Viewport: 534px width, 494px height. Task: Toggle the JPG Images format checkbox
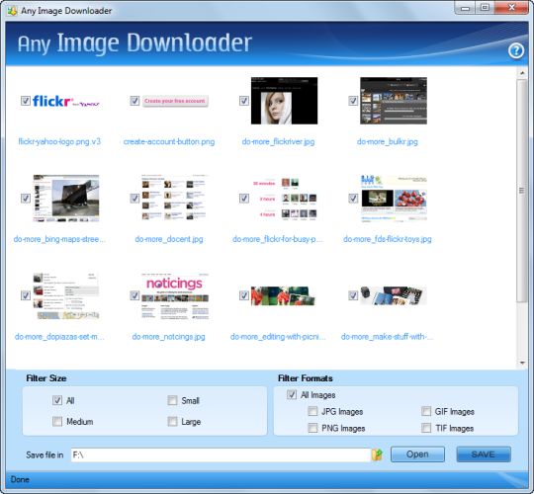point(312,411)
